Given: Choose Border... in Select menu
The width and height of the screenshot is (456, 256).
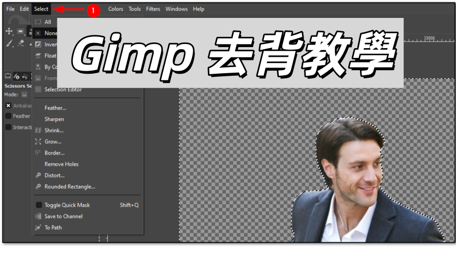Looking at the screenshot, I should point(87,153).
